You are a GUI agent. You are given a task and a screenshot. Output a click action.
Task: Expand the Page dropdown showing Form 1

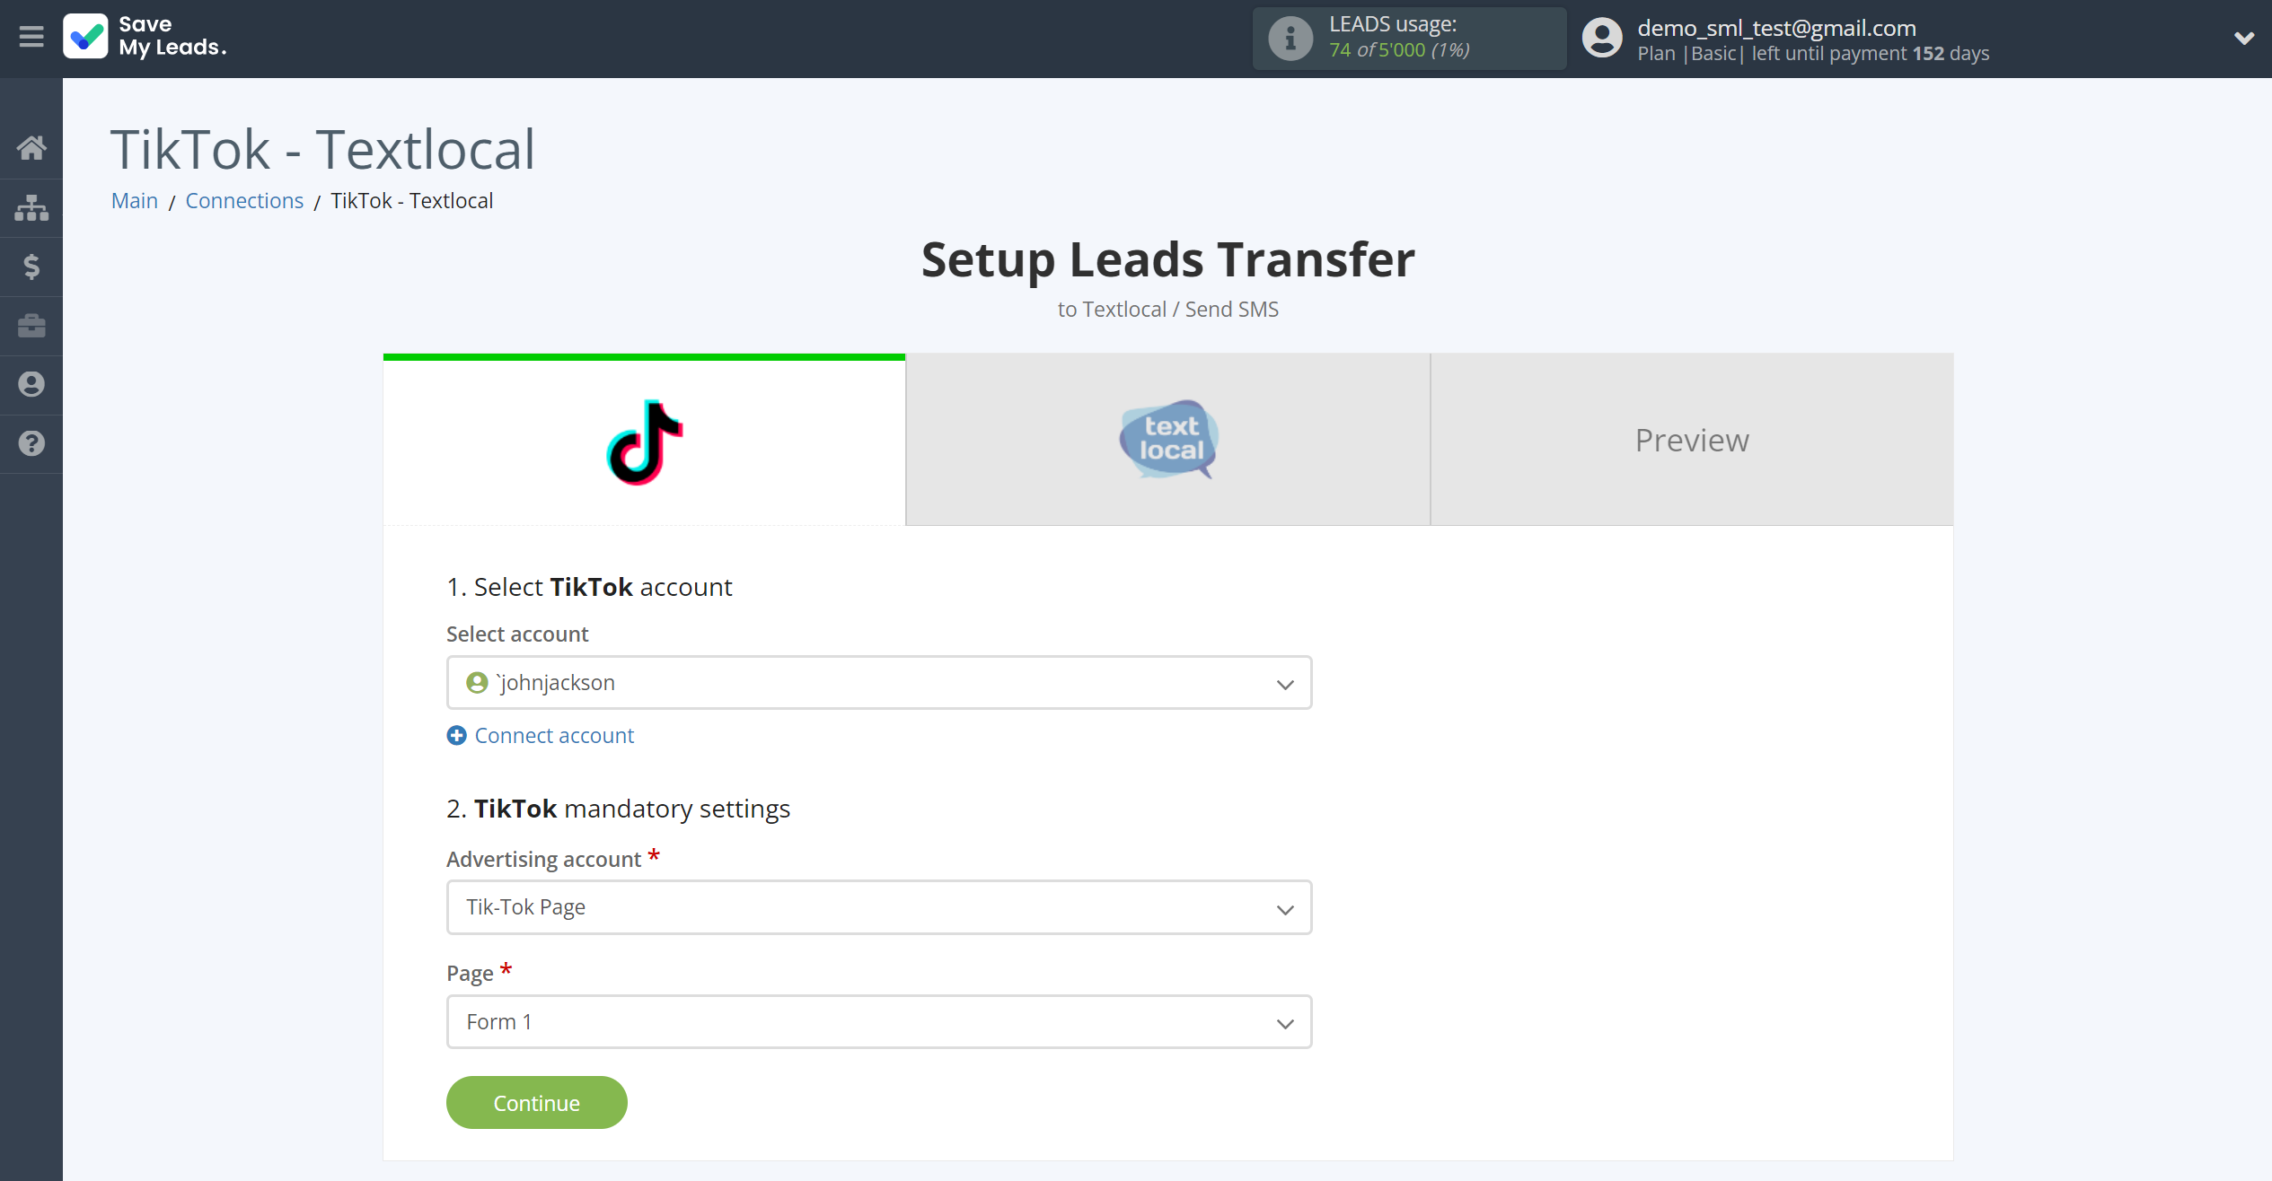pos(1285,1022)
